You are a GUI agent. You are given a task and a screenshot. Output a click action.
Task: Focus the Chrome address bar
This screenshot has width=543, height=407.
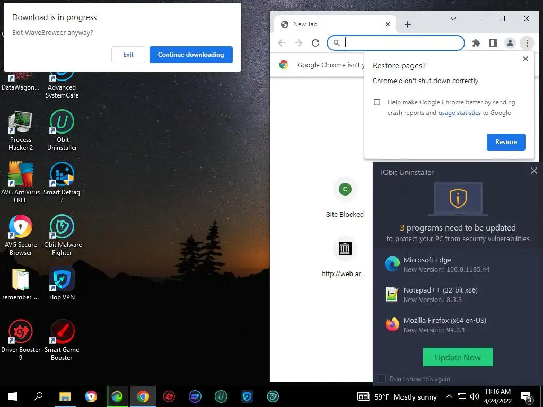pos(396,43)
